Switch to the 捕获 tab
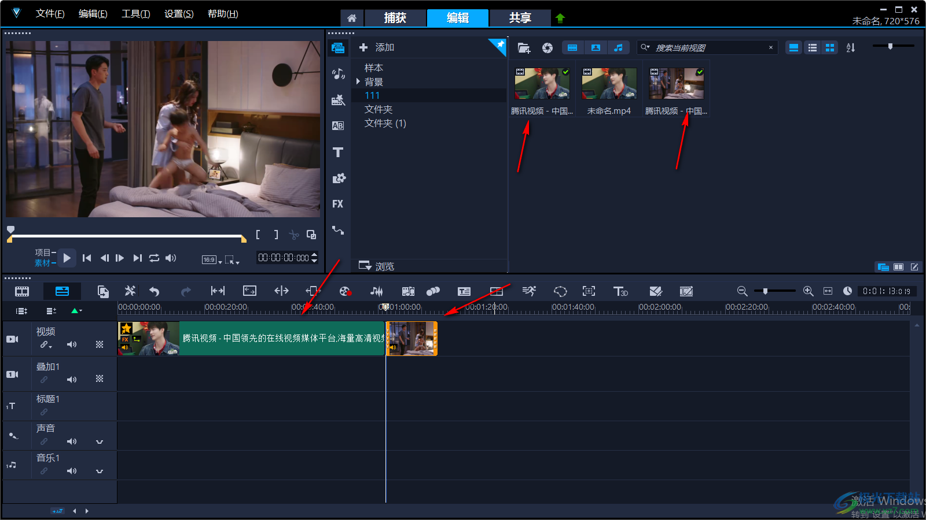This screenshot has height=520, width=926. [395, 18]
